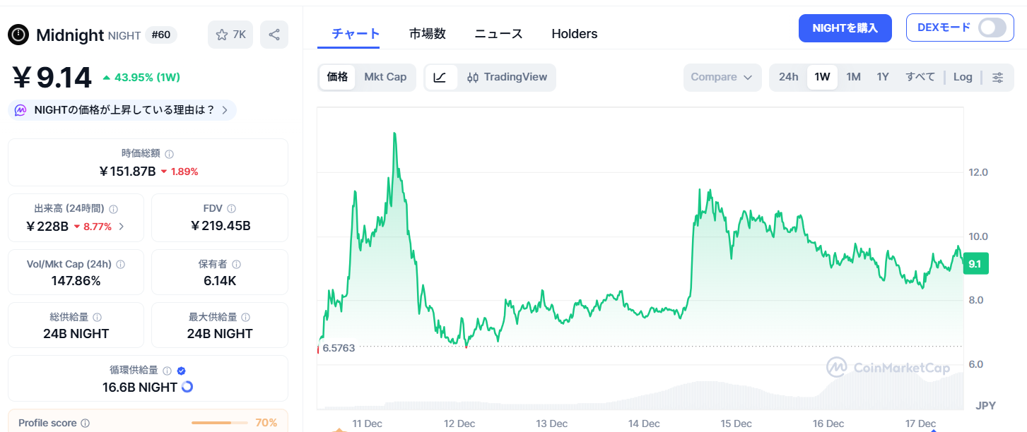Viewport: 1027px width, 432px height.
Task: Switch chart to Mkt Cap view
Action: (385, 78)
